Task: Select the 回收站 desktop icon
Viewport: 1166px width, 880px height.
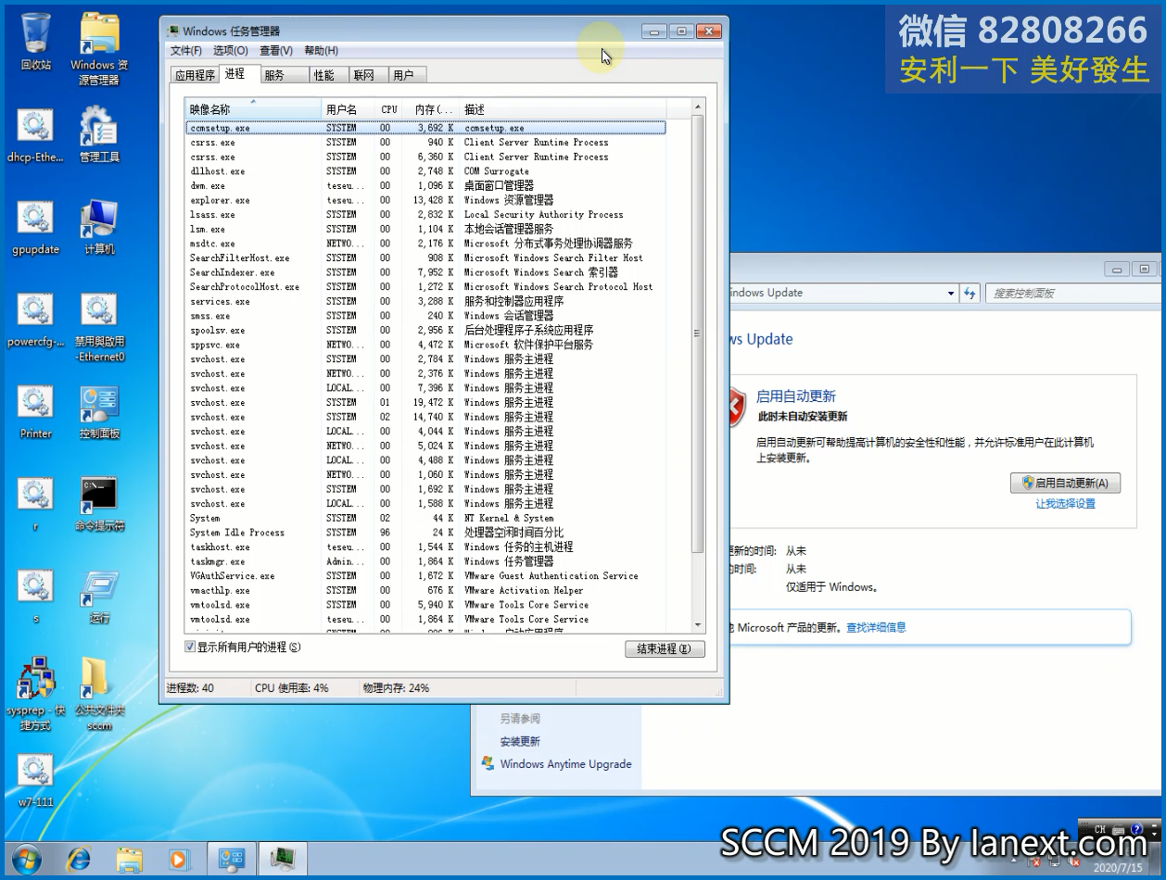Action: 35,43
